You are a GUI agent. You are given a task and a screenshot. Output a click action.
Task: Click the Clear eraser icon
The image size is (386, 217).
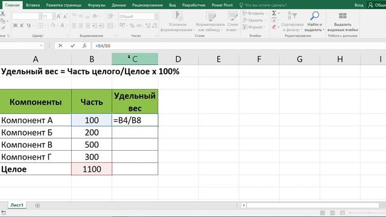click(x=274, y=27)
